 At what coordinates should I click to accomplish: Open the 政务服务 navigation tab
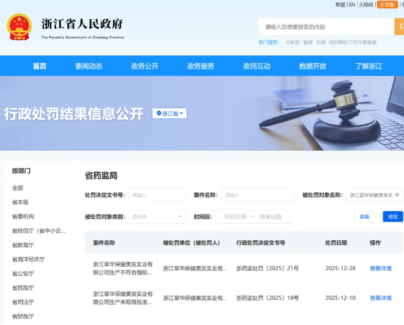click(200, 66)
